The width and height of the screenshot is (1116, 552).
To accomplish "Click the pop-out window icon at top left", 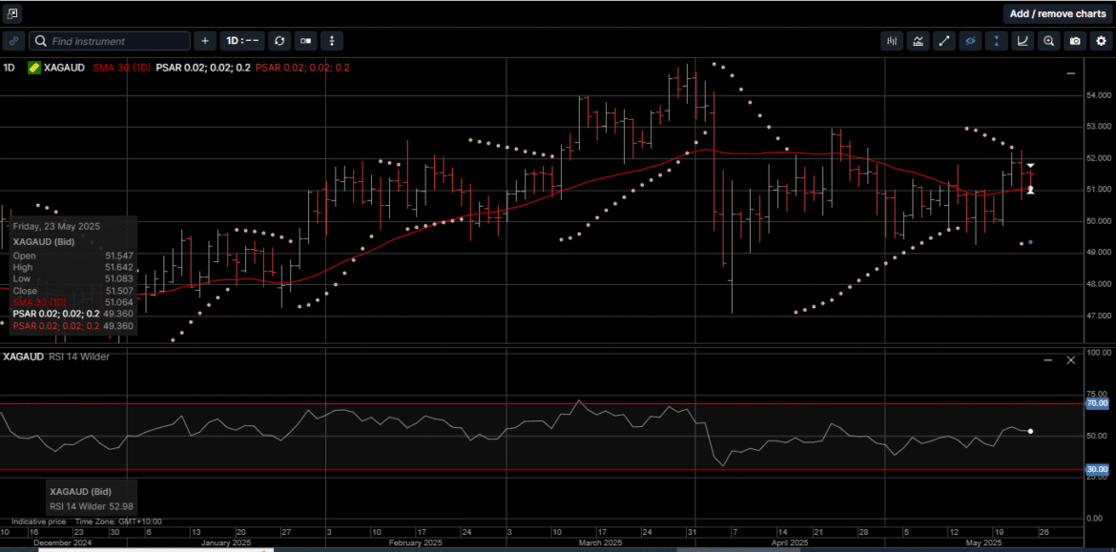I will [x=13, y=13].
